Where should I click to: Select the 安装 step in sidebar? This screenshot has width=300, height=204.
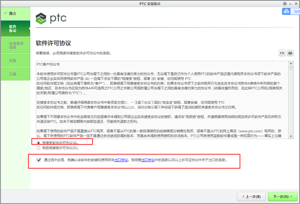15,61
